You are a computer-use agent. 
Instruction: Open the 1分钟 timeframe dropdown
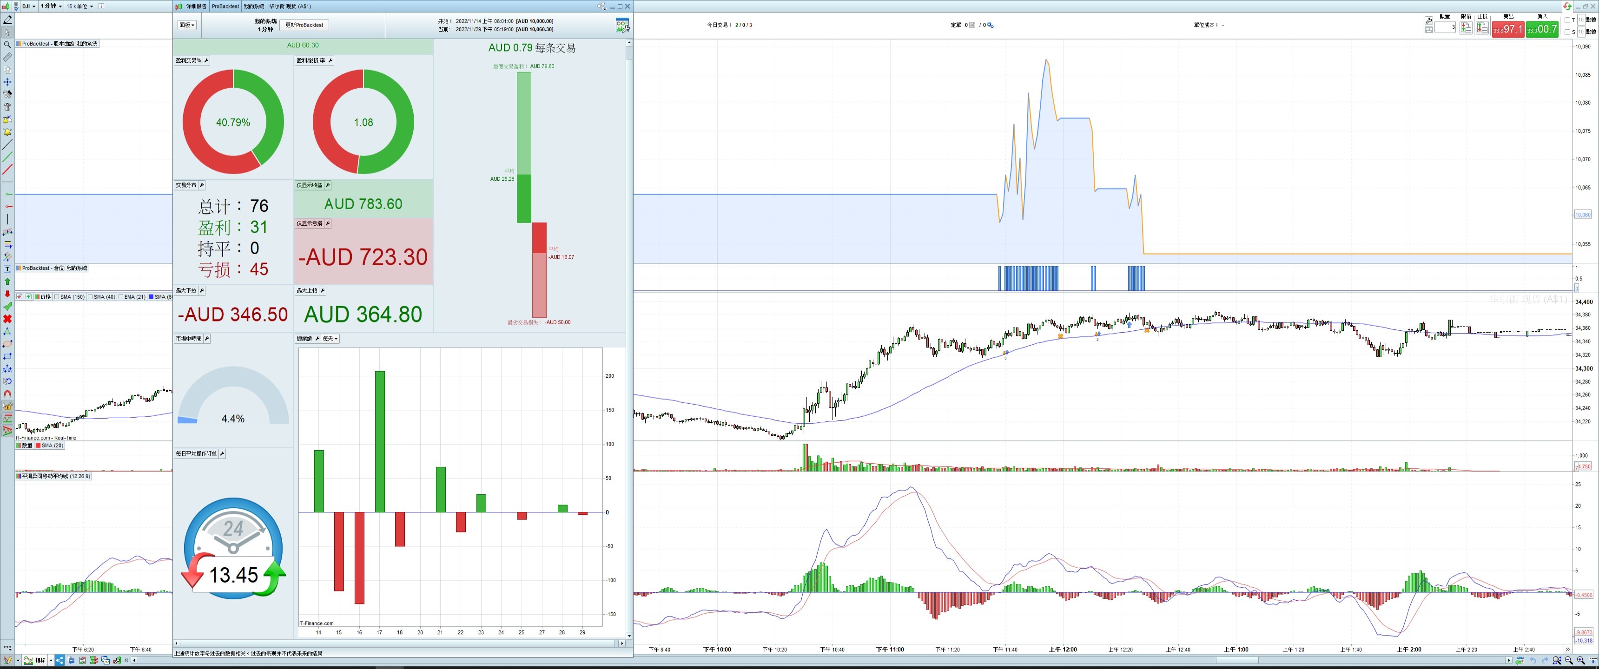coord(52,6)
